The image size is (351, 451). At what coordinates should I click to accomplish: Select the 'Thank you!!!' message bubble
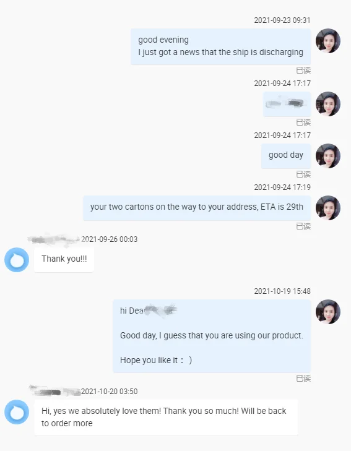coord(64,260)
